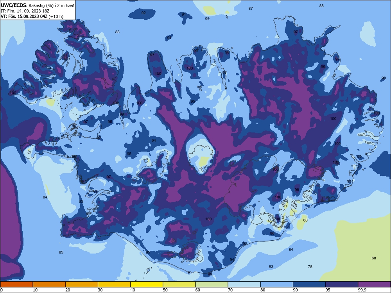
Task: Click the humidity value '83' on the map
Action: tap(271, 266)
